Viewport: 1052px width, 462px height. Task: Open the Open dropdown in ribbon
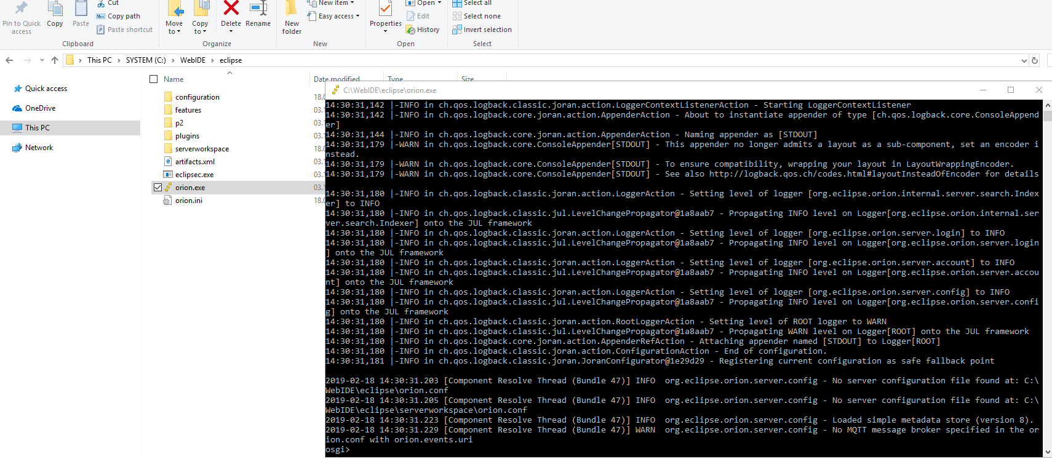(423, 3)
